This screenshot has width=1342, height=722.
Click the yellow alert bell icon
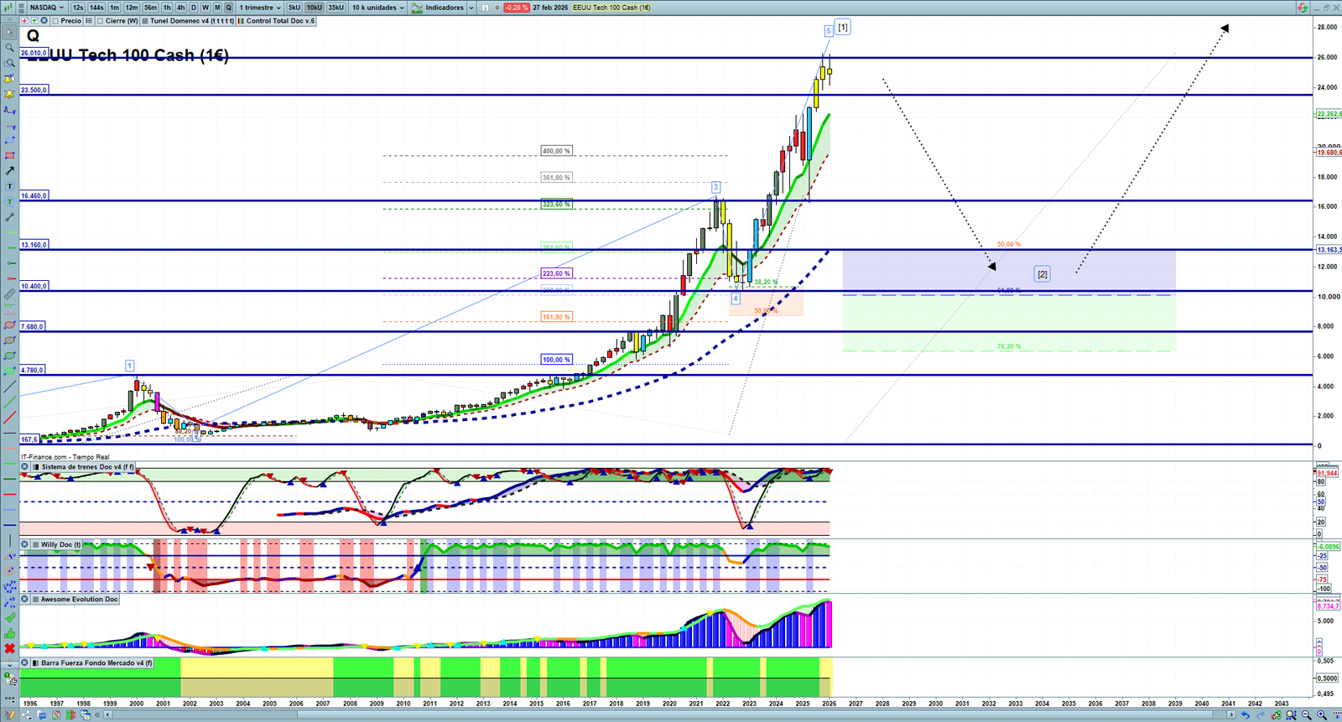(x=10, y=94)
